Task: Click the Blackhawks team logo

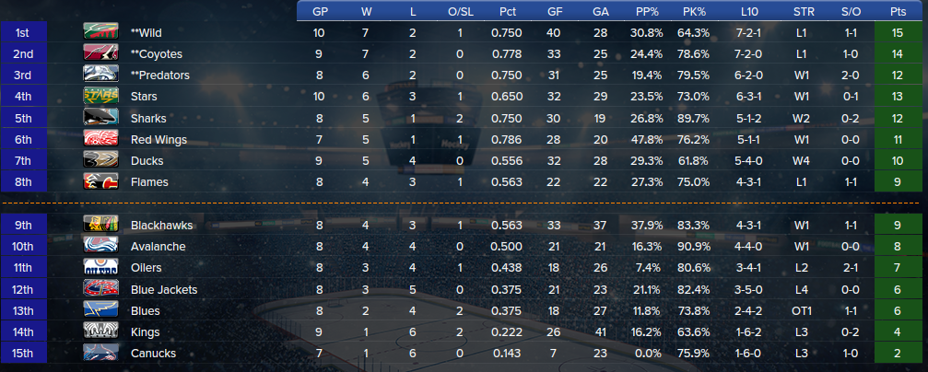Action: [100, 225]
